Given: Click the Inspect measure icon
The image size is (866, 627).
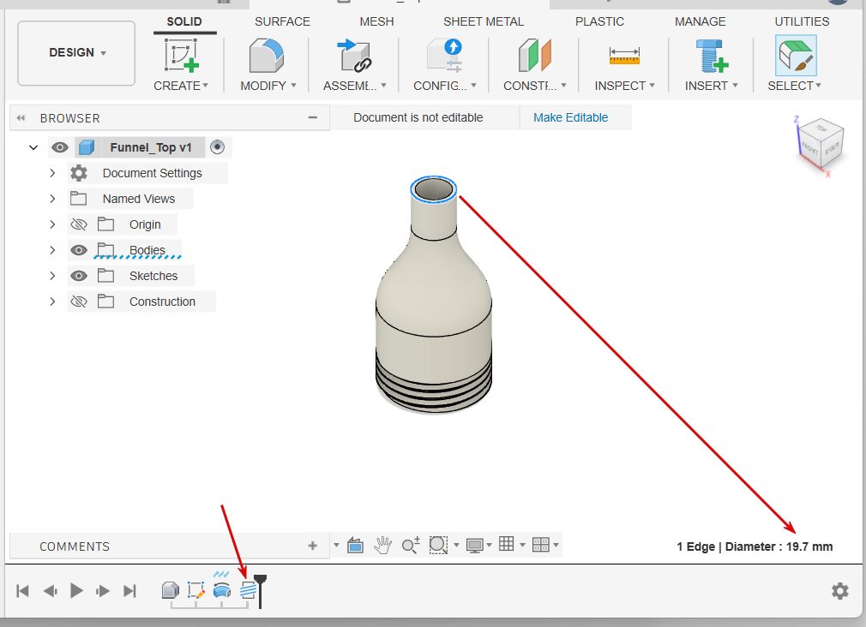Looking at the screenshot, I should 624,56.
